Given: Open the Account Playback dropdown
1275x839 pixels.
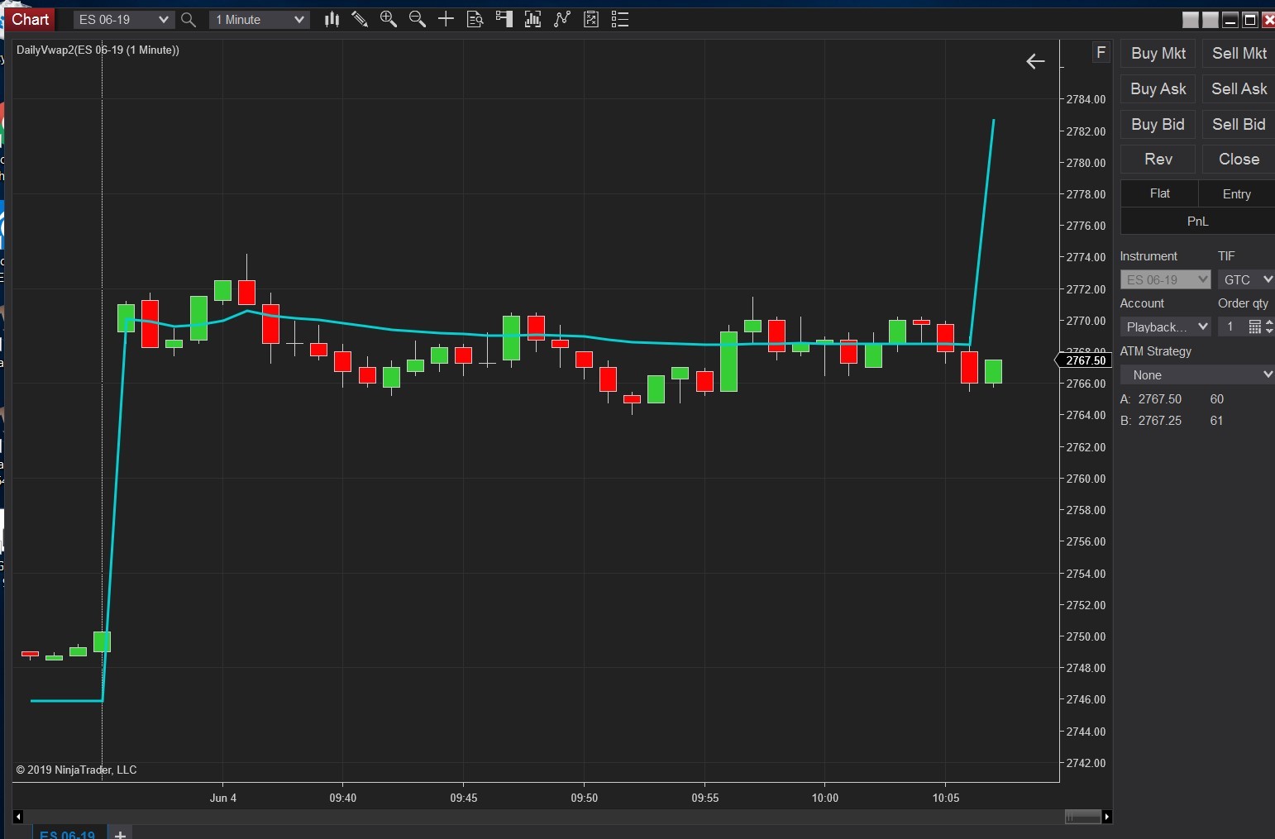Looking at the screenshot, I should coord(1165,327).
